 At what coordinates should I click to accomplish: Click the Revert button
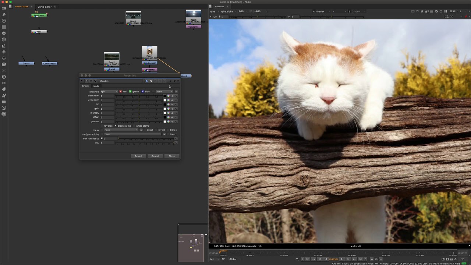(x=138, y=156)
